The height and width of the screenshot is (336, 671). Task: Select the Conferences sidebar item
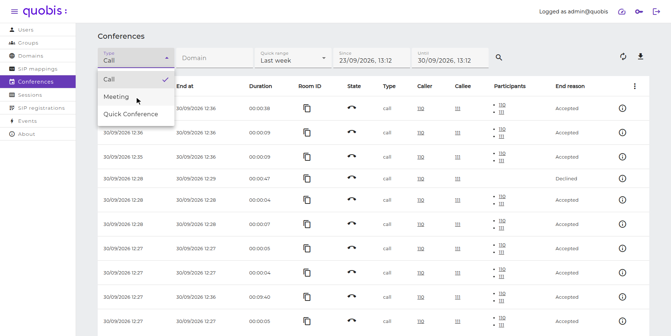(x=38, y=82)
